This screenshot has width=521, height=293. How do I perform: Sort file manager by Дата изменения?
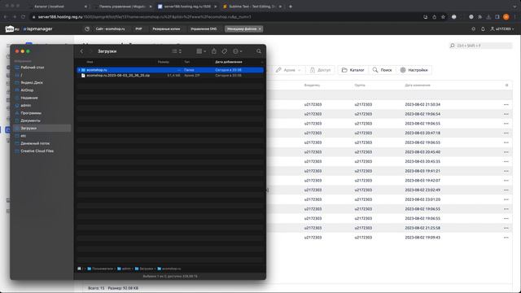point(418,85)
